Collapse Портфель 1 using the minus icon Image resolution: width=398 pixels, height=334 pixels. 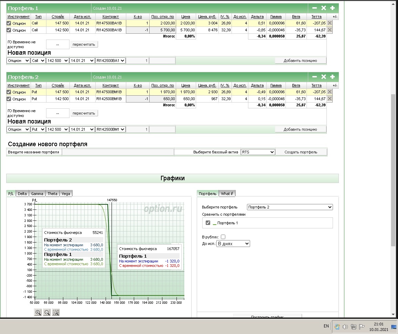[314, 8]
